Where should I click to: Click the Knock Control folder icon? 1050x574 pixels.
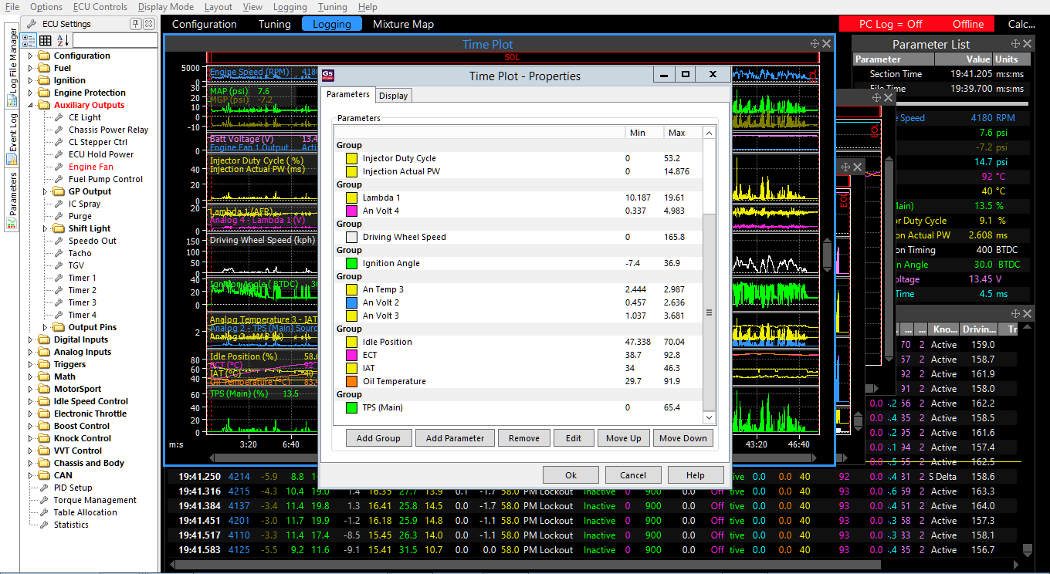44,438
